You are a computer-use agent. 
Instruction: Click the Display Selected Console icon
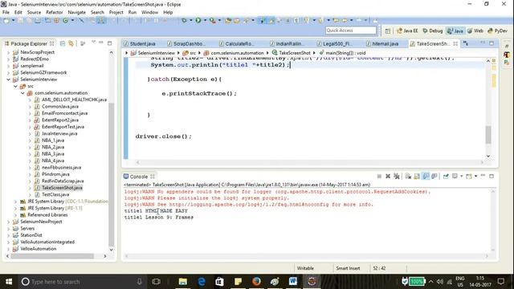pyautogui.click(x=455, y=177)
